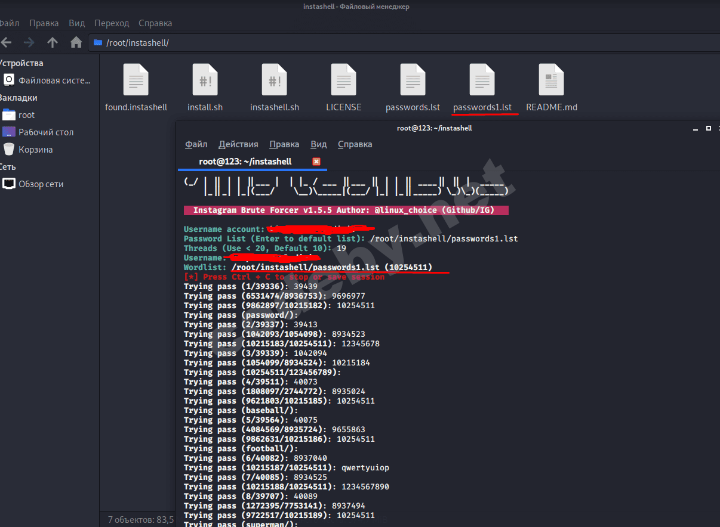Open terminal Вид menu
Viewport: 720px width, 527px height.
[x=319, y=144]
